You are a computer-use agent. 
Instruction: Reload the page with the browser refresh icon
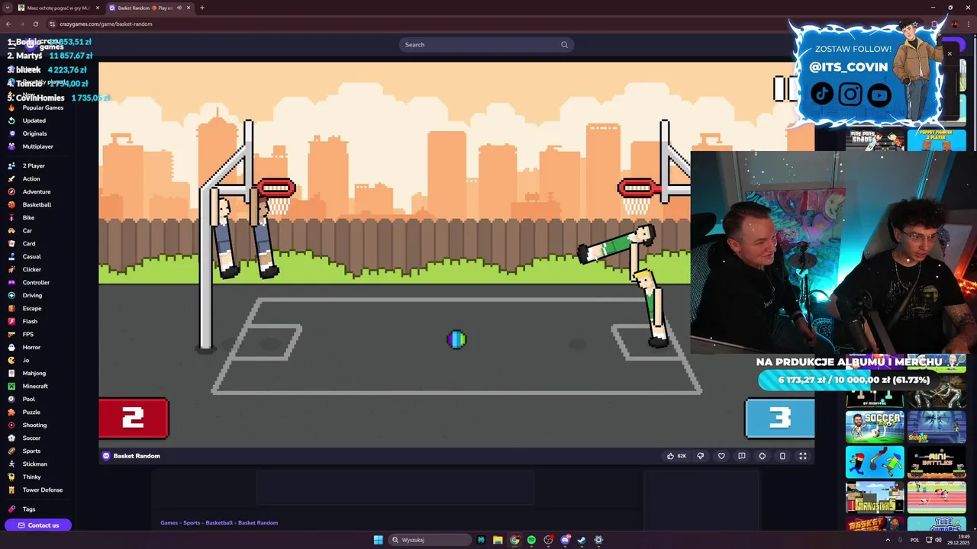pos(35,24)
